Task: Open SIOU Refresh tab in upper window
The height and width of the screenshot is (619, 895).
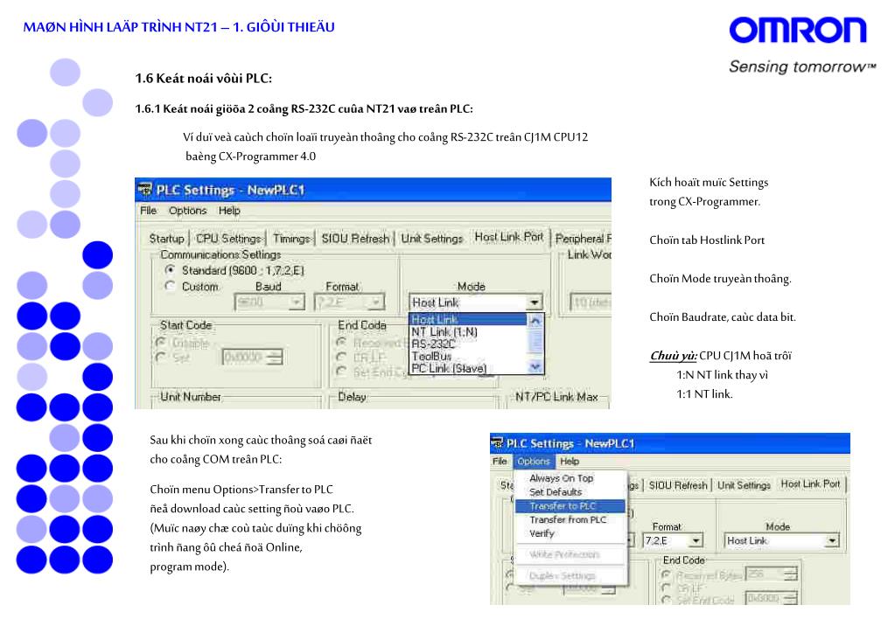Action: [x=355, y=239]
